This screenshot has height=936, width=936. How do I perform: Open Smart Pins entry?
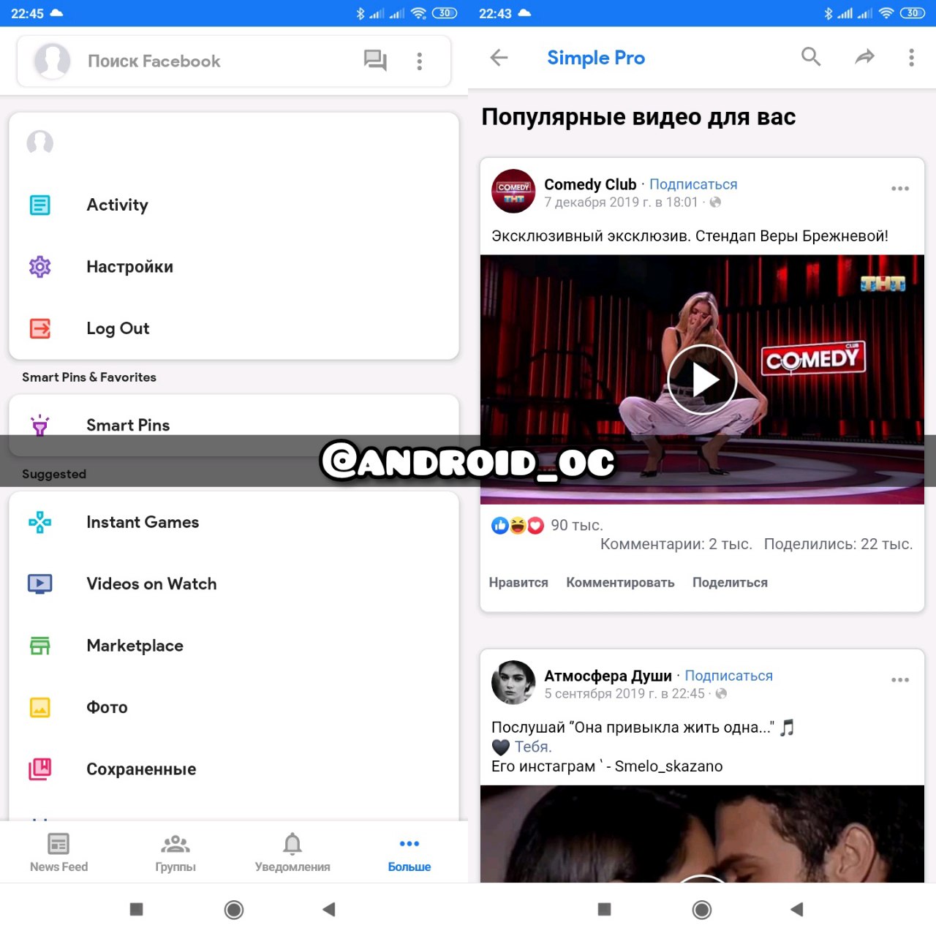click(x=234, y=425)
